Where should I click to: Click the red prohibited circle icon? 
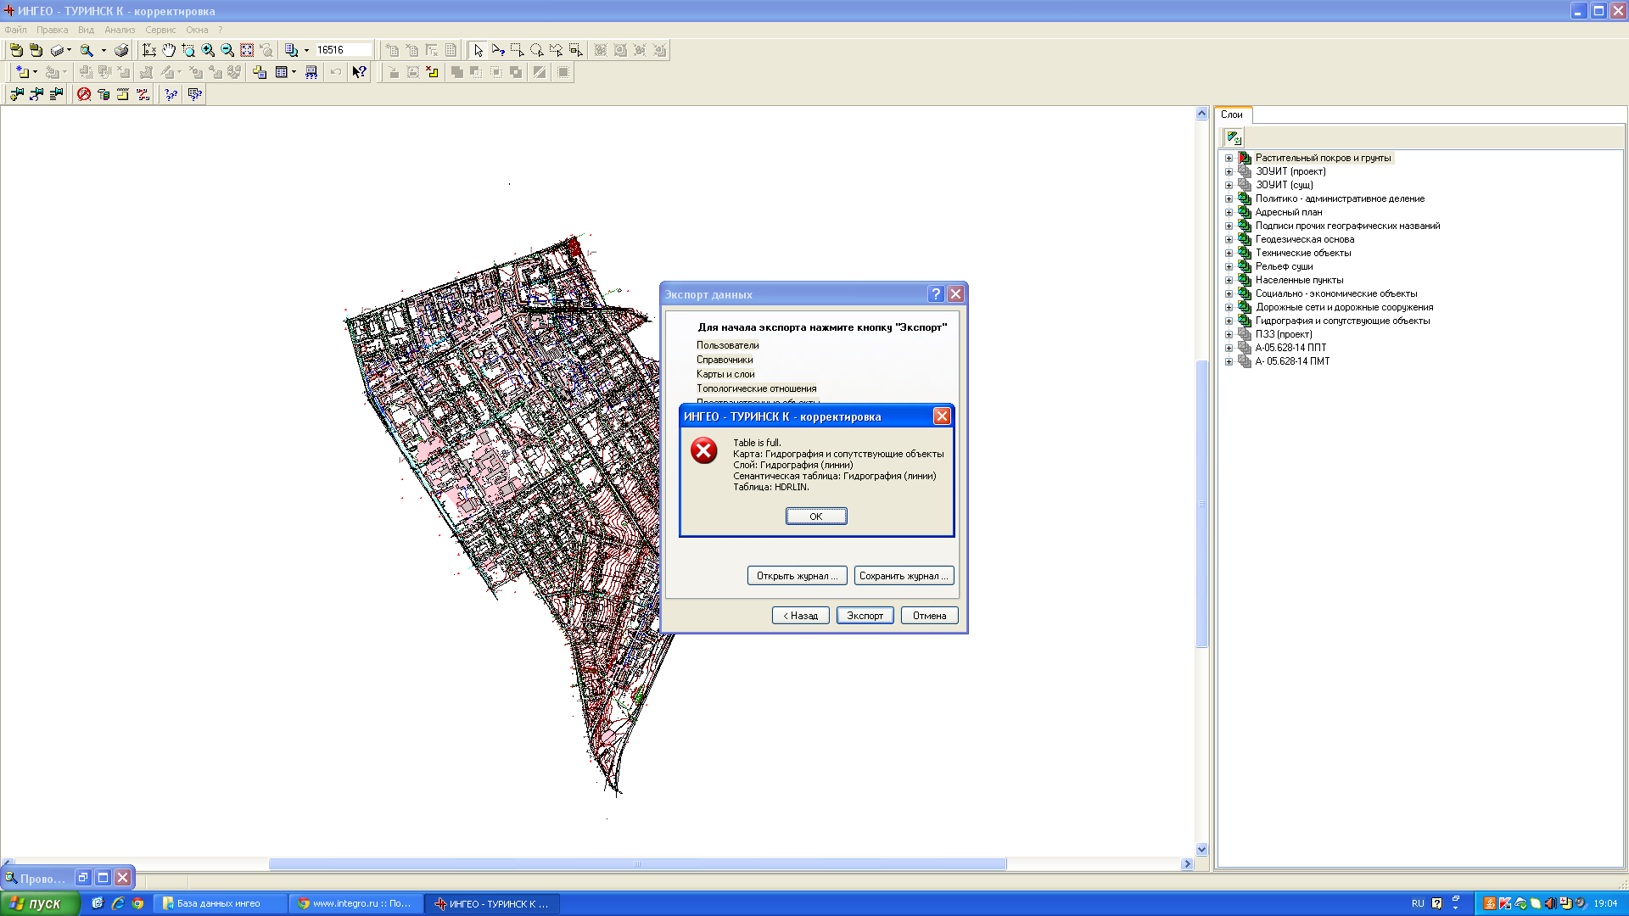pos(84,94)
